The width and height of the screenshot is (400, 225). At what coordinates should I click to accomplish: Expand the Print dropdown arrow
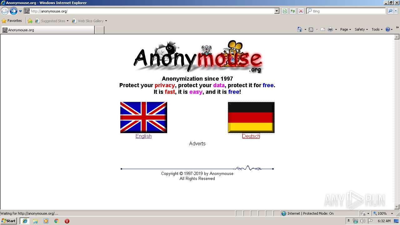(x=336, y=29)
